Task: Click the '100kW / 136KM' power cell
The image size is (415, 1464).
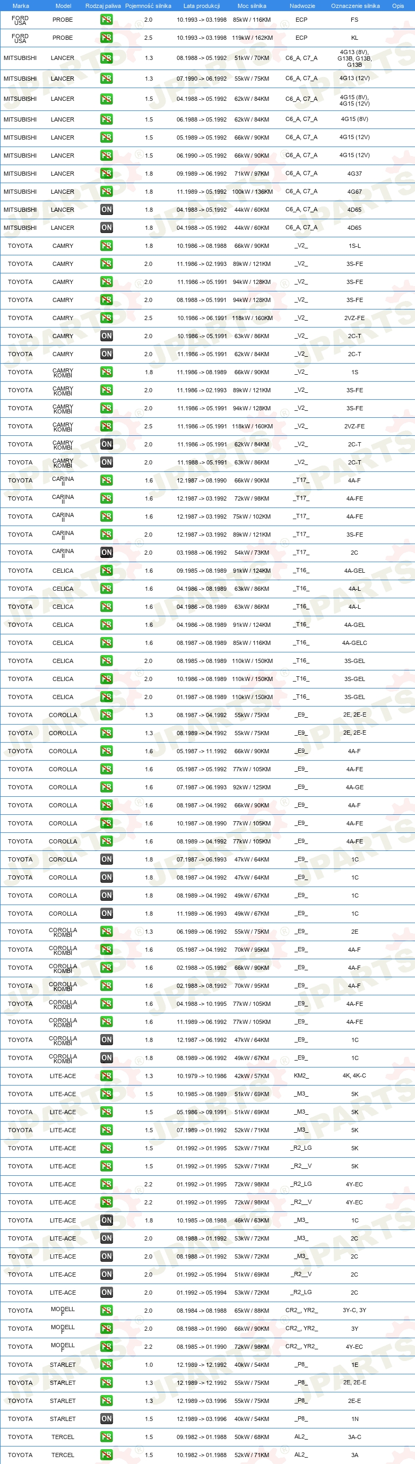Action: [252, 192]
